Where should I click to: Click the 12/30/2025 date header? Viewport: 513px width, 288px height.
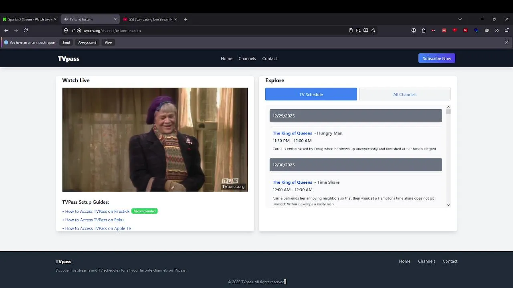(x=356, y=165)
